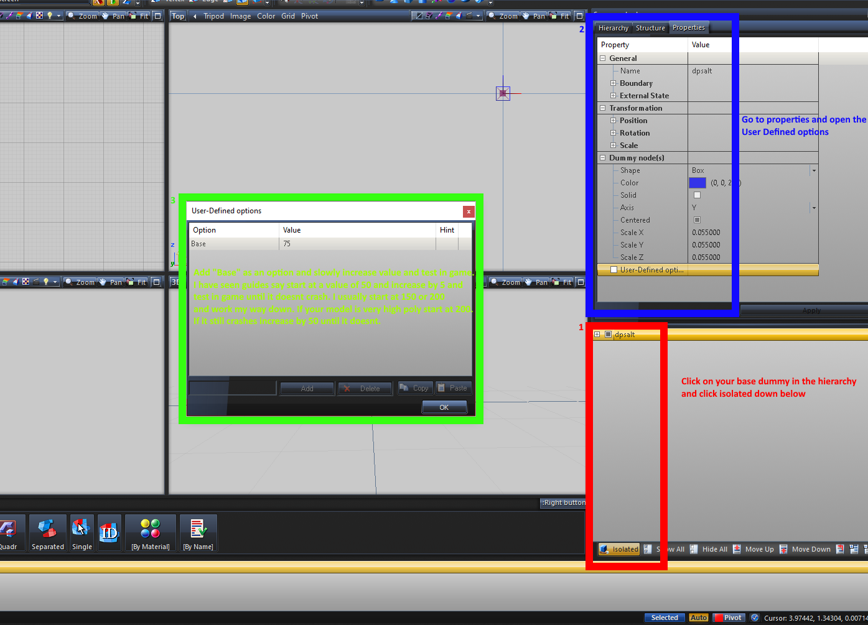Click the blue Color swatch
Viewport: 868px width, 625px height.
pos(698,183)
